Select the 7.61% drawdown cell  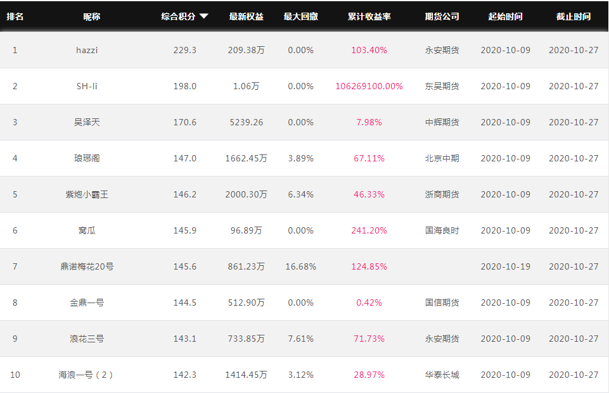coord(300,339)
